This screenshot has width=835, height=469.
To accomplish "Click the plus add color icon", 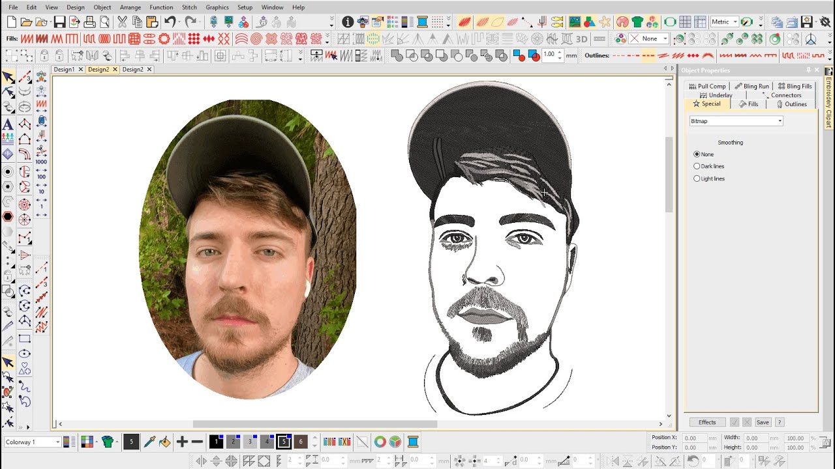I will tap(182, 442).
